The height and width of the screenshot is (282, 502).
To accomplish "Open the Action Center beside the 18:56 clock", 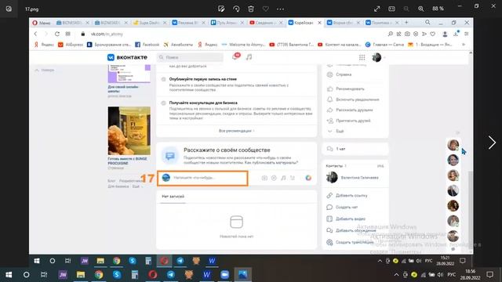I will [489, 275].
